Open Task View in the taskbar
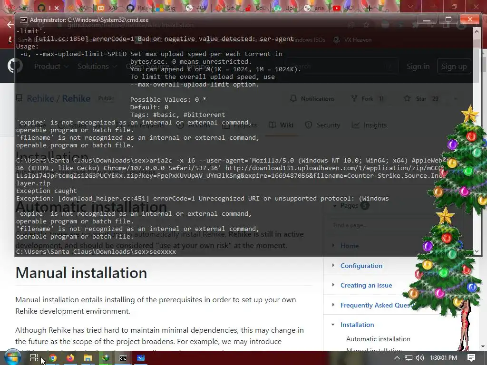 coord(34,358)
